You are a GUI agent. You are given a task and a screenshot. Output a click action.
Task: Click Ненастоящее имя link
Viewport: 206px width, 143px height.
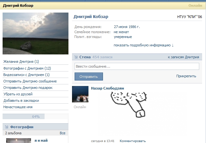pos(18,107)
